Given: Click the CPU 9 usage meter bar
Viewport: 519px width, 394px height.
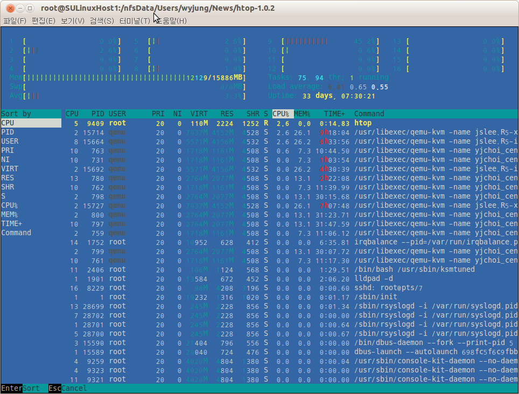Looking at the screenshot, I should (324, 41).
